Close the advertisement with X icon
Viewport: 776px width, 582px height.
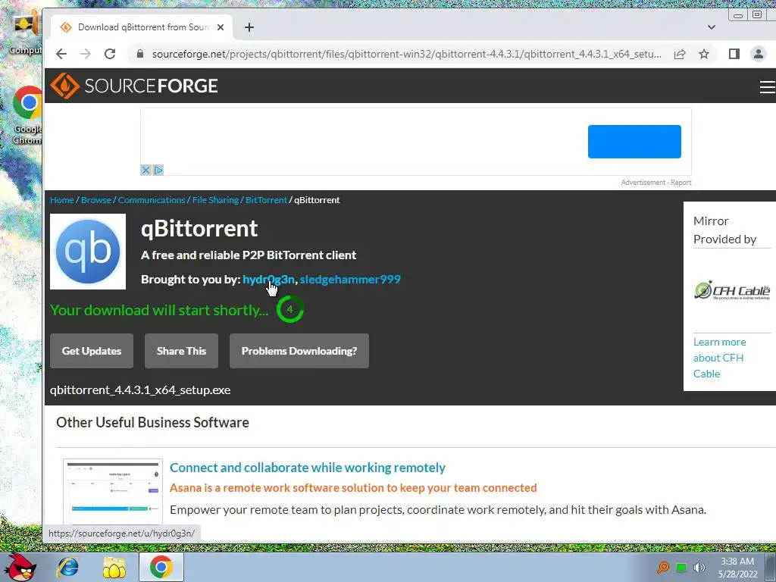click(x=145, y=170)
